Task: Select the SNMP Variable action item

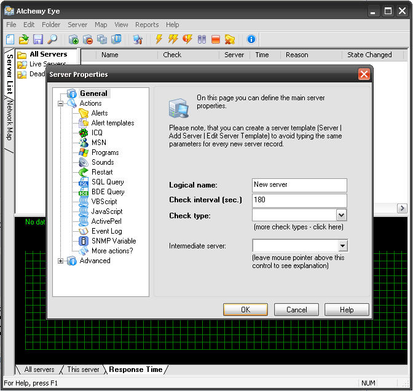Action: click(114, 241)
